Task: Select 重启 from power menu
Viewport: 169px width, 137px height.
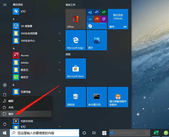Action: click(26, 114)
